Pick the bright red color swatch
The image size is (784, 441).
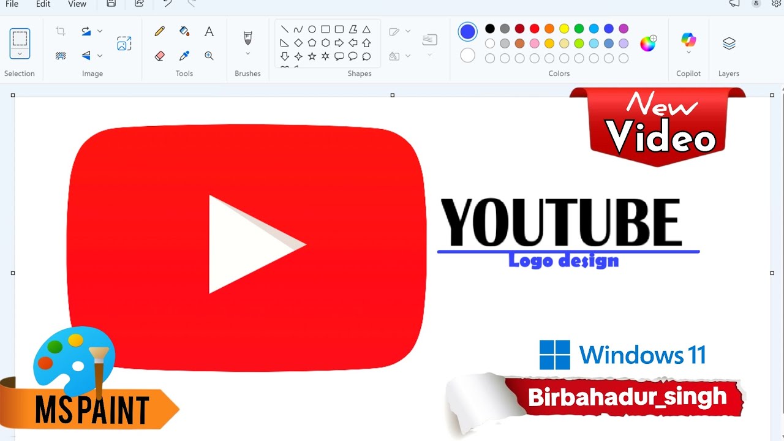pos(535,29)
